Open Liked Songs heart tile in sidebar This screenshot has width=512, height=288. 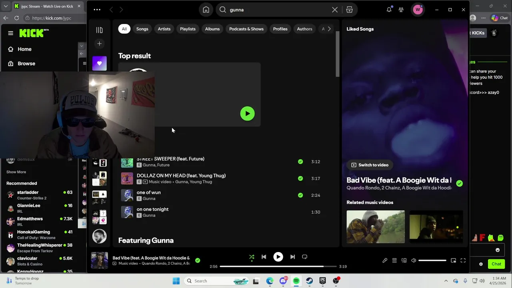click(x=99, y=63)
